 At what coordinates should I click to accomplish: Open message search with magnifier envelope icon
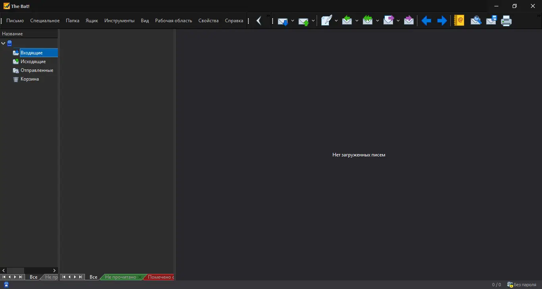coord(476,21)
